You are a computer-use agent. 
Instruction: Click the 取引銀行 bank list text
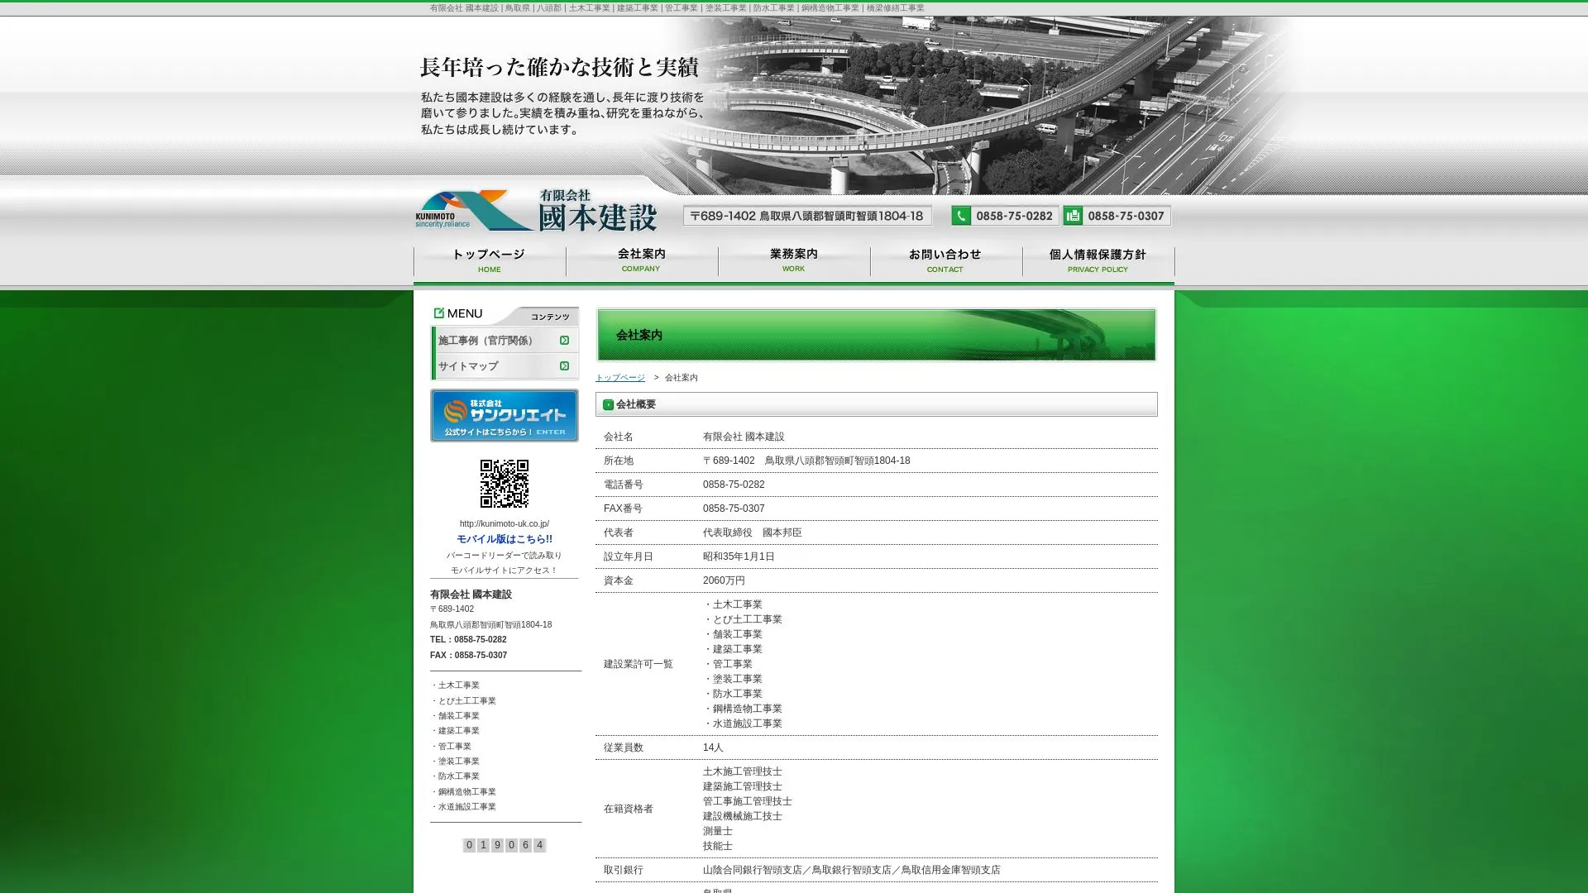click(852, 870)
